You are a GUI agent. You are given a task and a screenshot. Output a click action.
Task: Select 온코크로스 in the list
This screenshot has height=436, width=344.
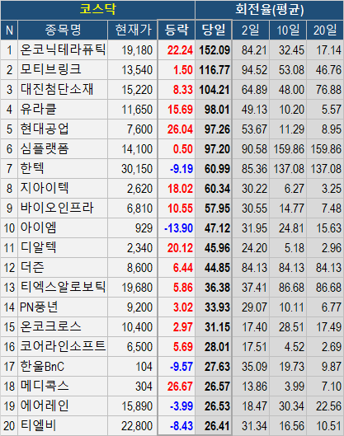(x=50, y=326)
